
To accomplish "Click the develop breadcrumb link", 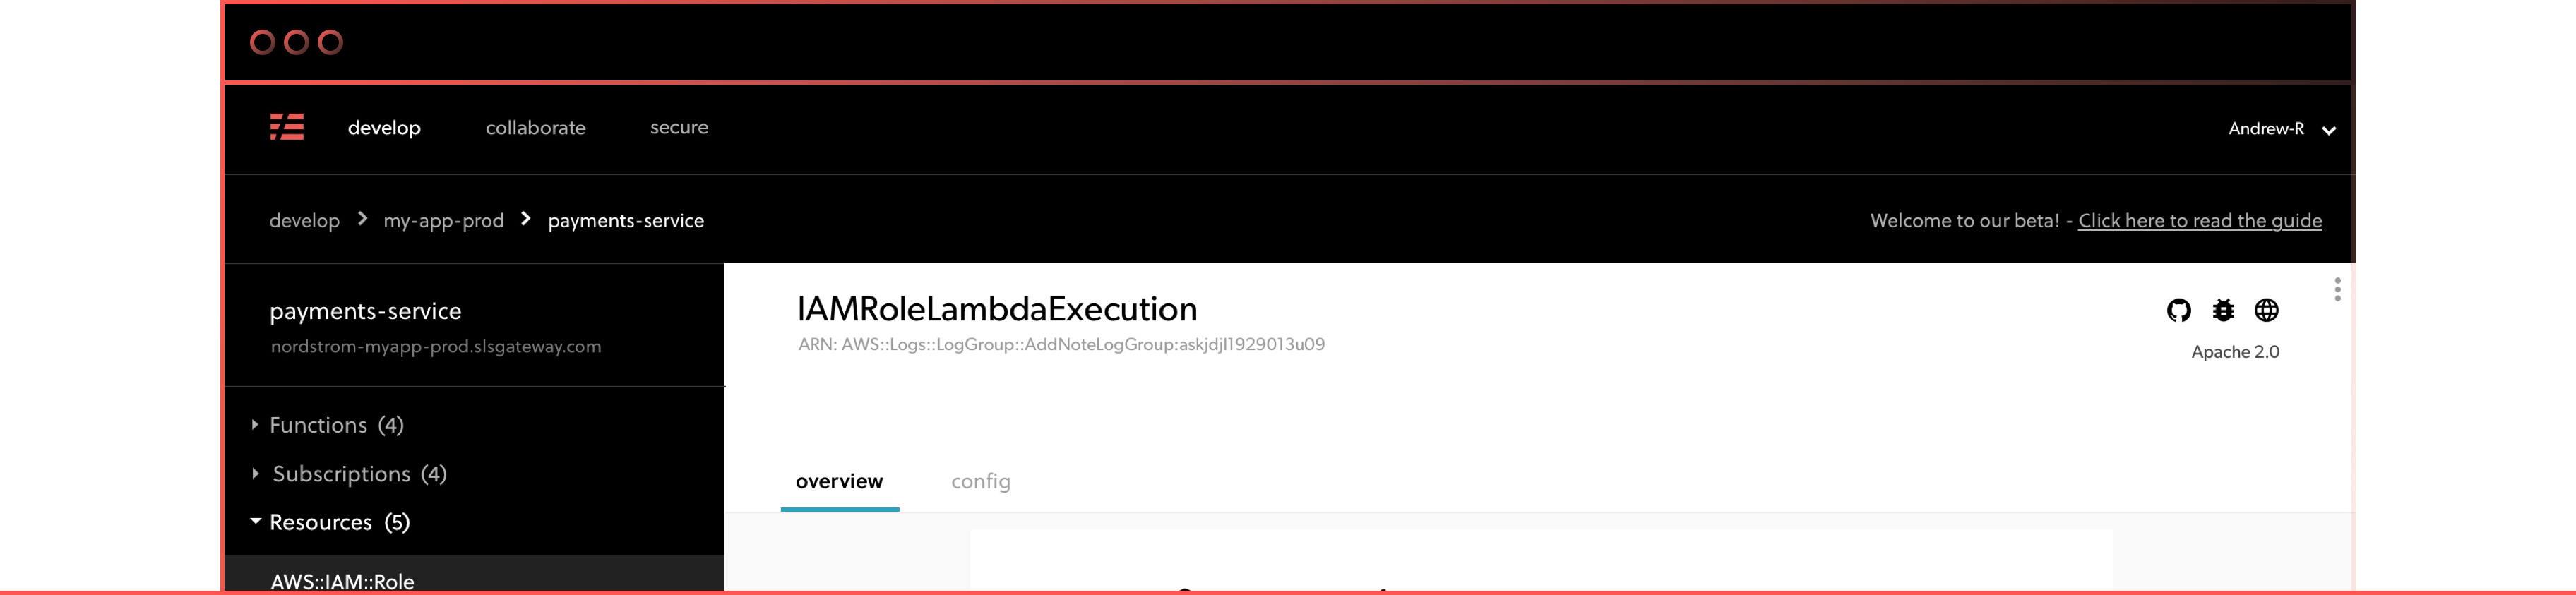I will 304,221.
